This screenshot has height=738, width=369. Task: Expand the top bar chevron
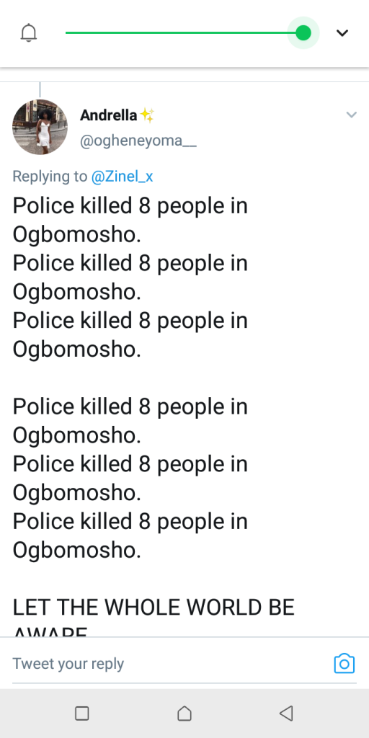342,32
